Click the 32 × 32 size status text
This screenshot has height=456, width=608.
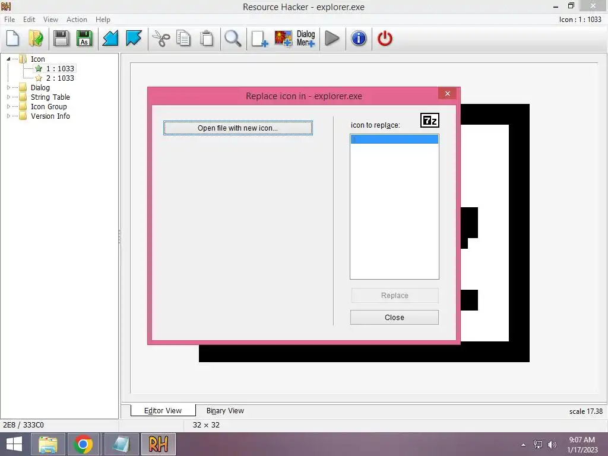(x=206, y=425)
